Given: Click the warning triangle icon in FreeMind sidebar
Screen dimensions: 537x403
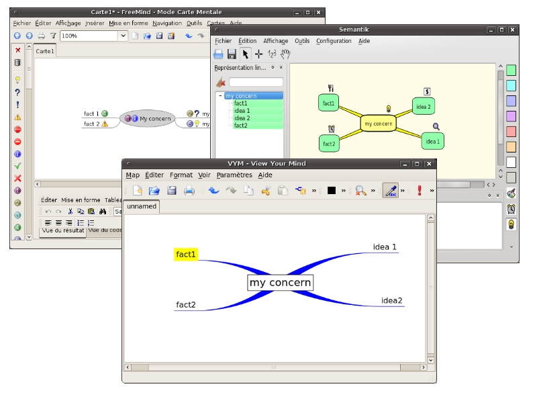Looking at the screenshot, I should pos(18,117).
